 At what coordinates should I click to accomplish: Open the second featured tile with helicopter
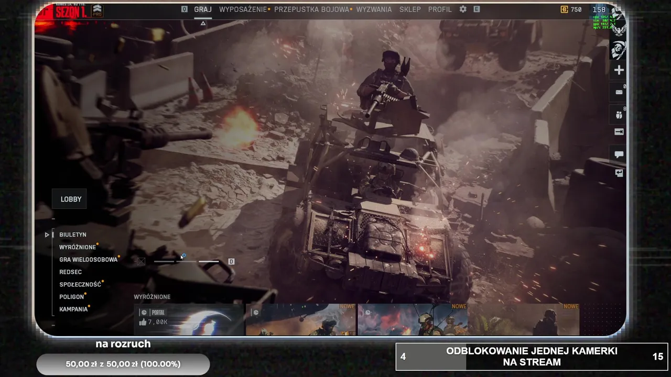(301, 319)
